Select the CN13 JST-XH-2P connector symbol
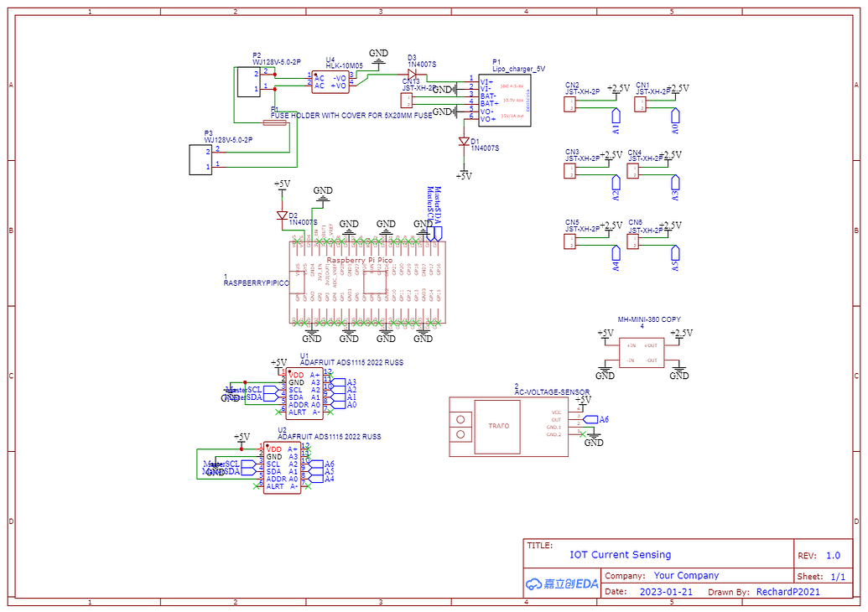The image size is (868, 612). 406,101
